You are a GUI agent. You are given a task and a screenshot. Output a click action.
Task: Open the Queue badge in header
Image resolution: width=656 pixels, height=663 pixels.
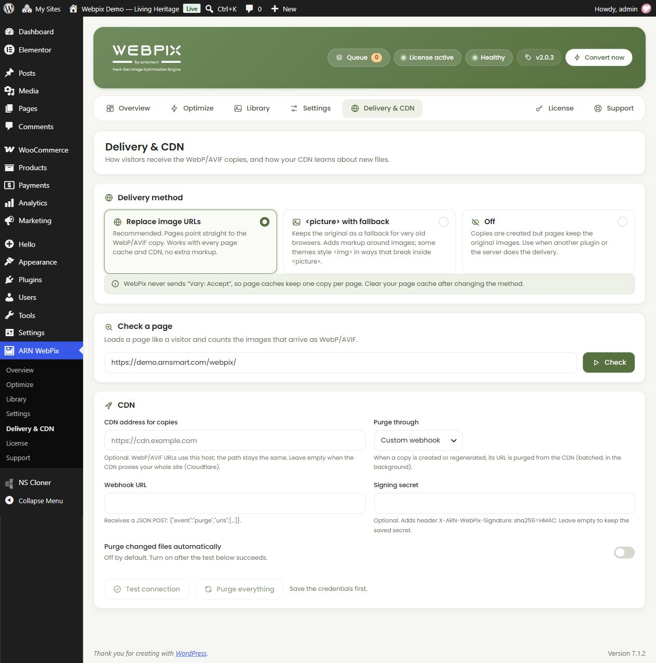tap(359, 58)
